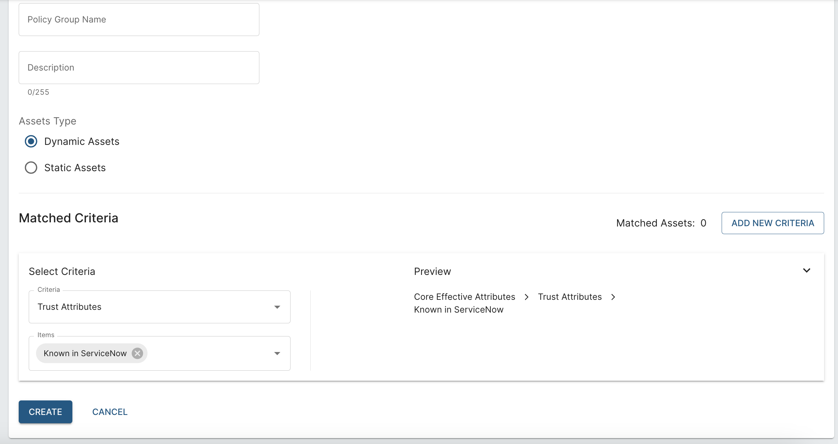Select the Dynamic Assets radio button
Screen dimensions: 838x444
click(31, 141)
